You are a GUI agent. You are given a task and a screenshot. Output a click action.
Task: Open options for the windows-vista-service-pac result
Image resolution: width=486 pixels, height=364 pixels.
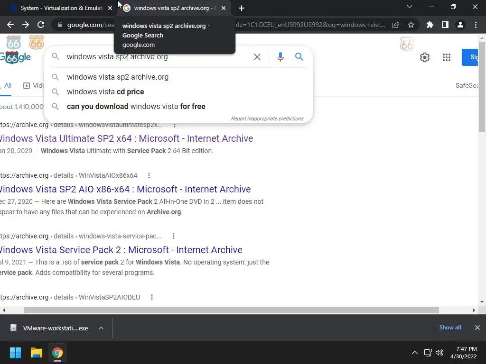point(174,236)
